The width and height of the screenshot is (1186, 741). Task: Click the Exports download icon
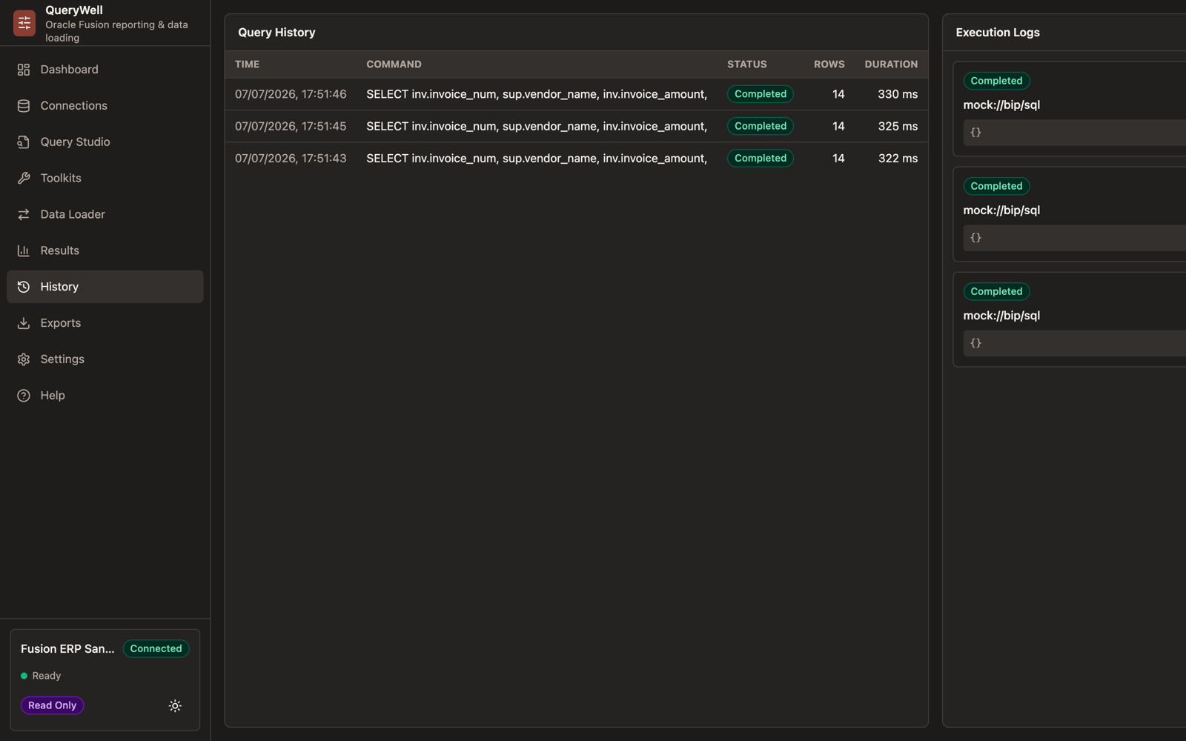coord(24,323)
